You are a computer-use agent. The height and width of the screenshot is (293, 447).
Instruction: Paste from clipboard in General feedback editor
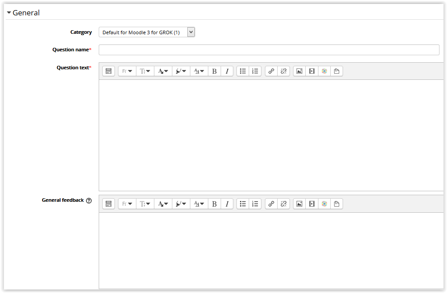pos(336,204)
